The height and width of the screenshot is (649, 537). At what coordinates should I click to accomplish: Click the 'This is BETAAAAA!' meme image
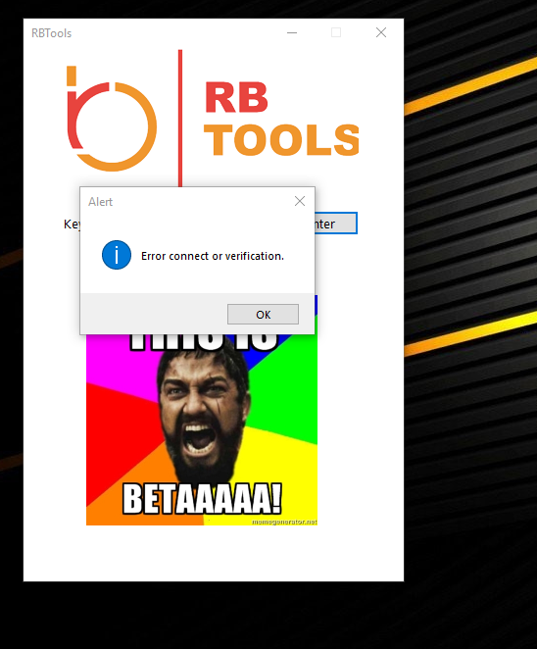[202, 429]
